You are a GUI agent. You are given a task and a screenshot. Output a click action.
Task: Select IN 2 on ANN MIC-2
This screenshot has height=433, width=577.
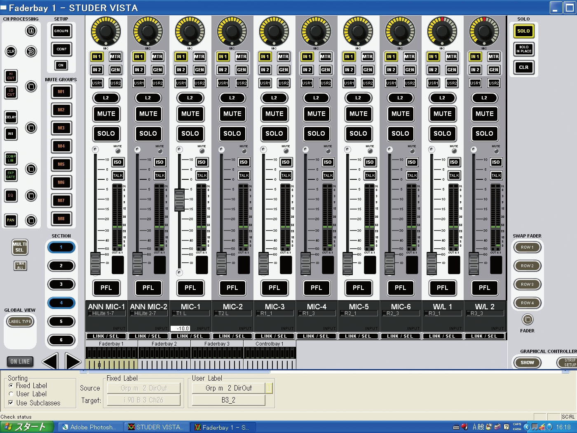(139, 70)
